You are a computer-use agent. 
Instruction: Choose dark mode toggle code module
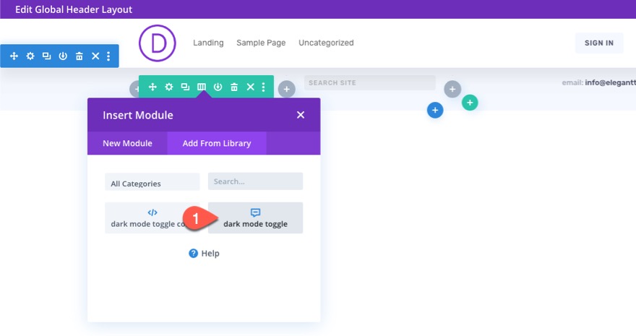[152, 217]
